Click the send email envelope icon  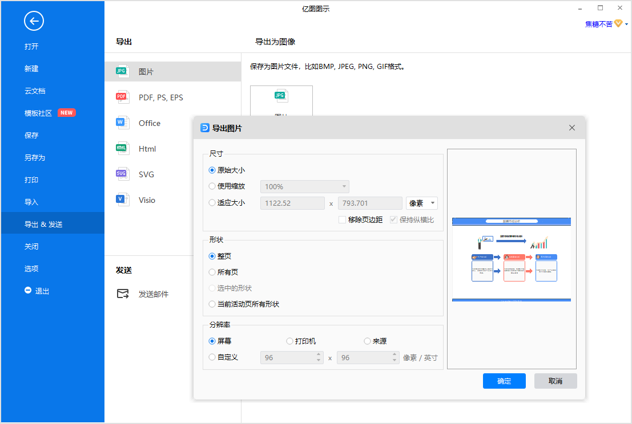(123, 293)
